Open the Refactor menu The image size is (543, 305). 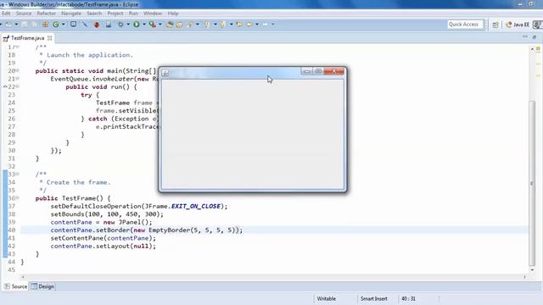(x=47, y=14)
